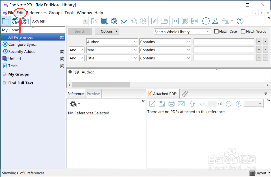Screen dimensions: 271x177
Task: Go to previous PDF page up-arrow
Action: pyautogui.click(x=192, y=104)
